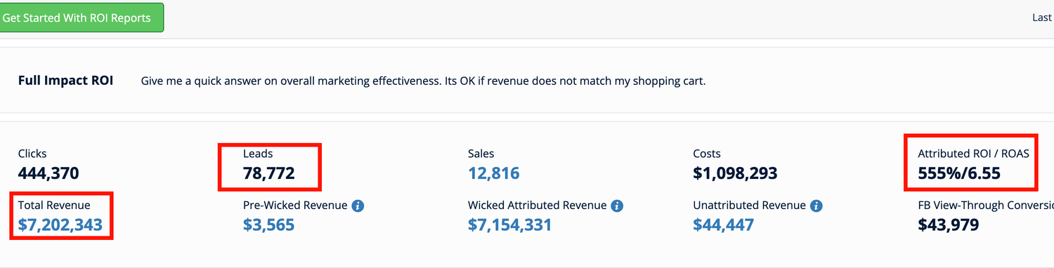Image resolution: width=1054 pixels, height=268 pixels.
Task: Open the info icon beside Pre-Wicked Revenue
Action: click(358, 206)
